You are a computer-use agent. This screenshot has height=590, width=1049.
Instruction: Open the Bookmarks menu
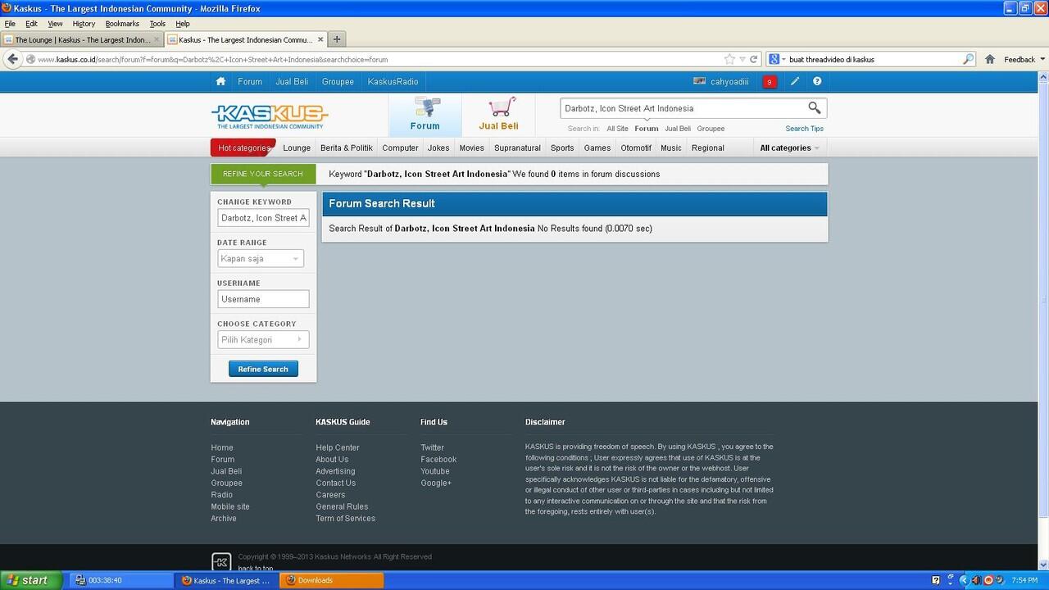point(122,24)
